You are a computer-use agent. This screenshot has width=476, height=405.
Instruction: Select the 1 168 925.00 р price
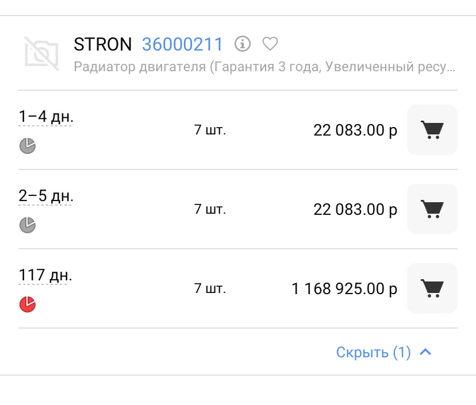tap(346, 288)
